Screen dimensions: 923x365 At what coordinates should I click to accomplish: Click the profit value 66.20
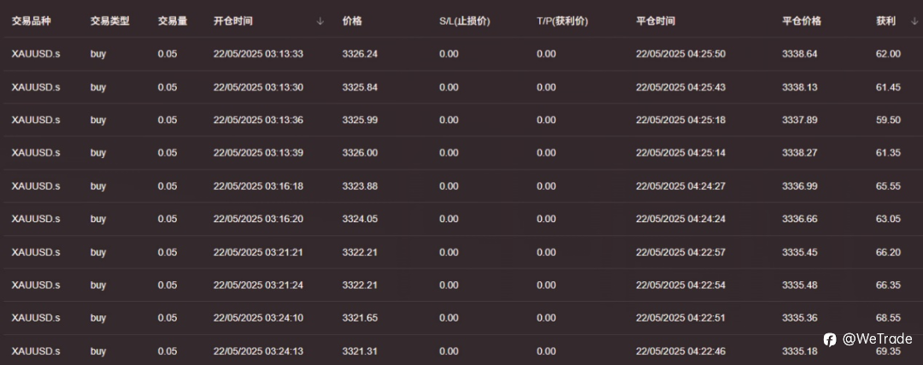click(888, 252)
